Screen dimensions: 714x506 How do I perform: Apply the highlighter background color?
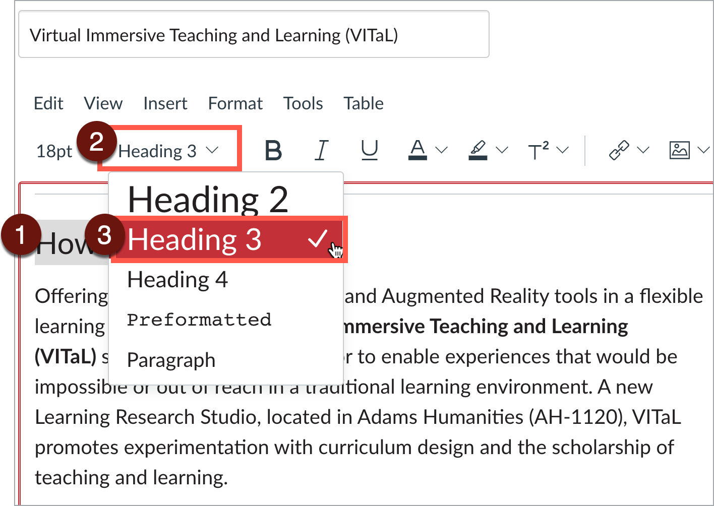click(x=478, y=150)
